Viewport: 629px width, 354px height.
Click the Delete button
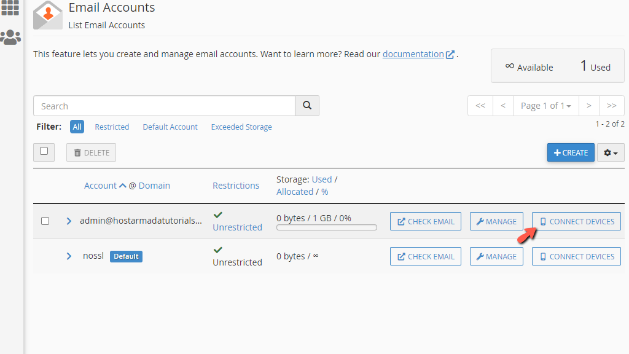(91, 152)
